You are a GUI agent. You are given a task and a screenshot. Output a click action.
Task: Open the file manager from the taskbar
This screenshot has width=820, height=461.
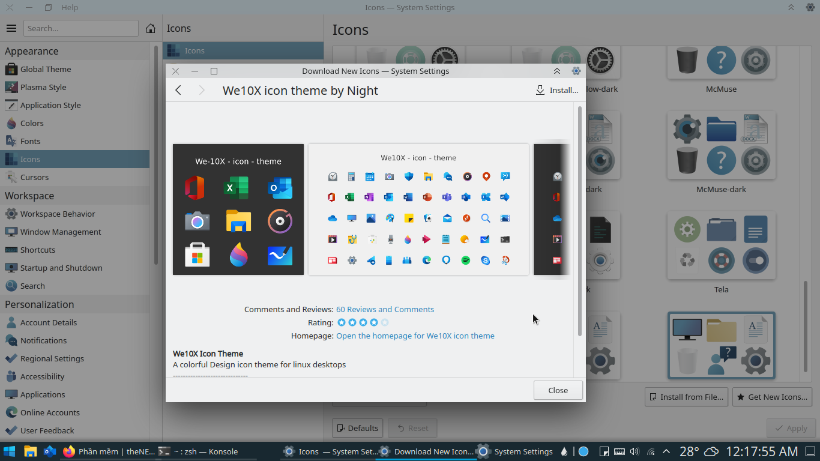pos(30,451)
